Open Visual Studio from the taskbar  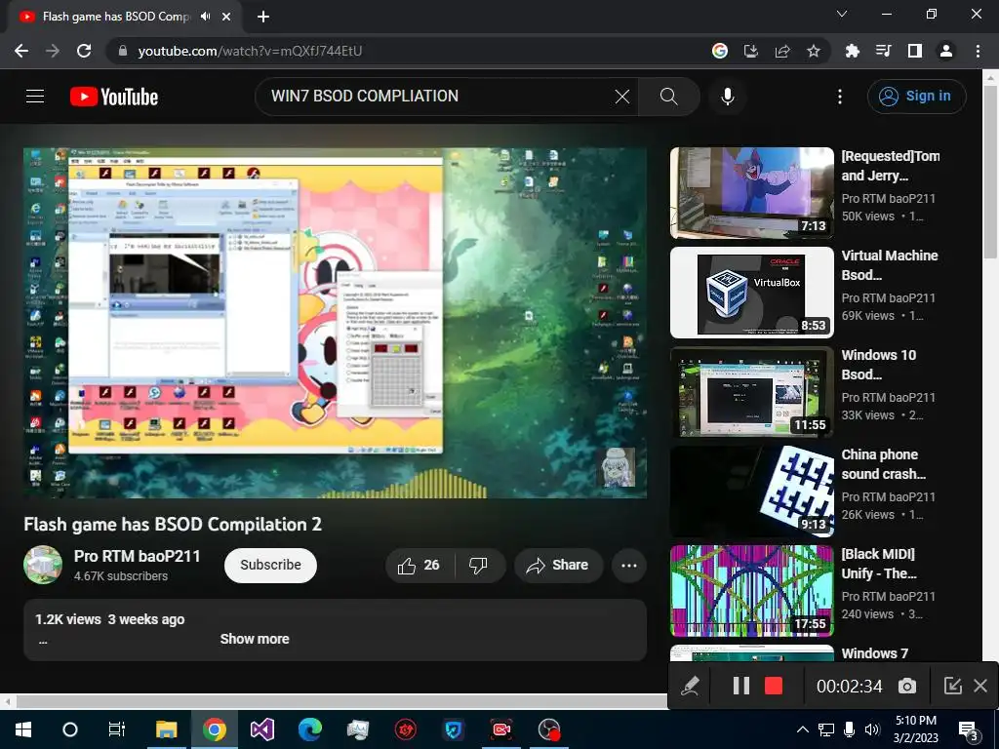[x=261, y=729]
